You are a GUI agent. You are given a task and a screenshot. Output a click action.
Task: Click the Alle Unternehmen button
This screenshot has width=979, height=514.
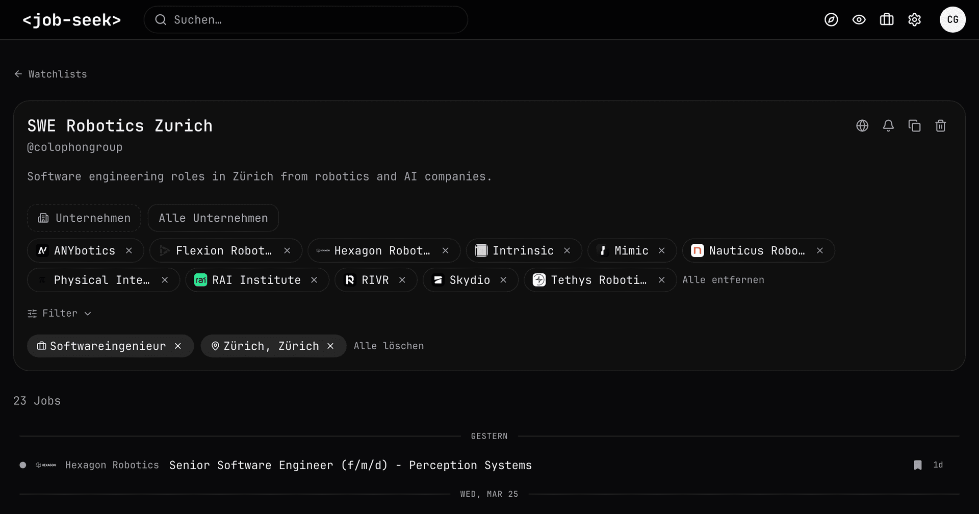tap(213, 218)
